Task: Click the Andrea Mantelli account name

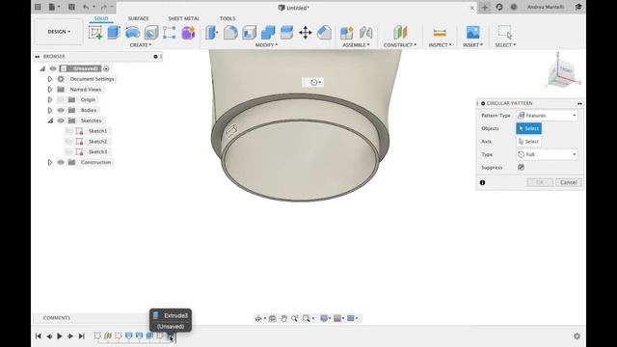Action: pyautogui.click(x=546, y=7)
